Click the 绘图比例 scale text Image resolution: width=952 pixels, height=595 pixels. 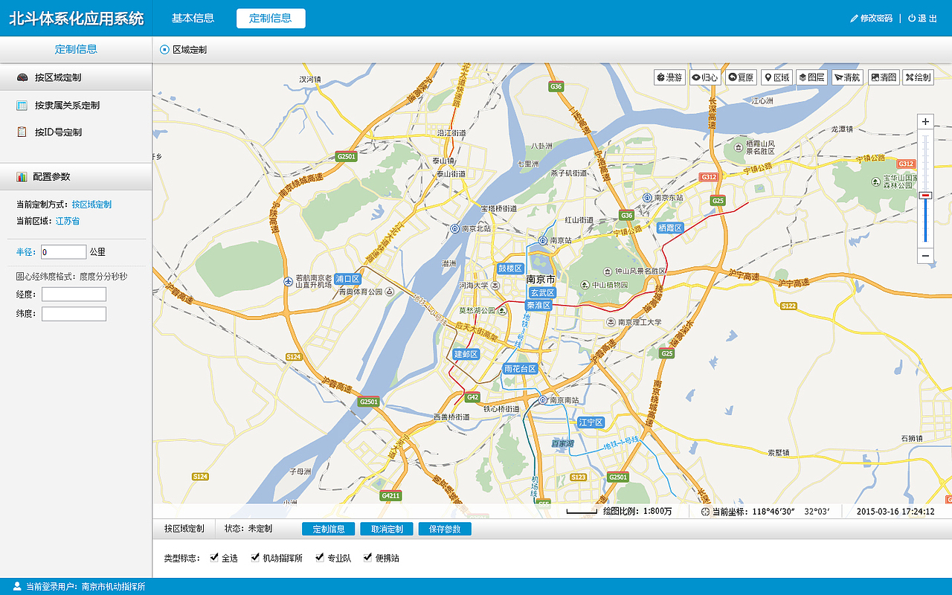(x=637, y=512)
